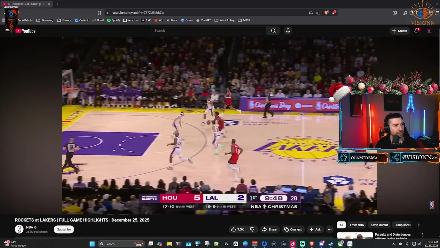Open the Outlook bookmark

[x=82, y=20]
